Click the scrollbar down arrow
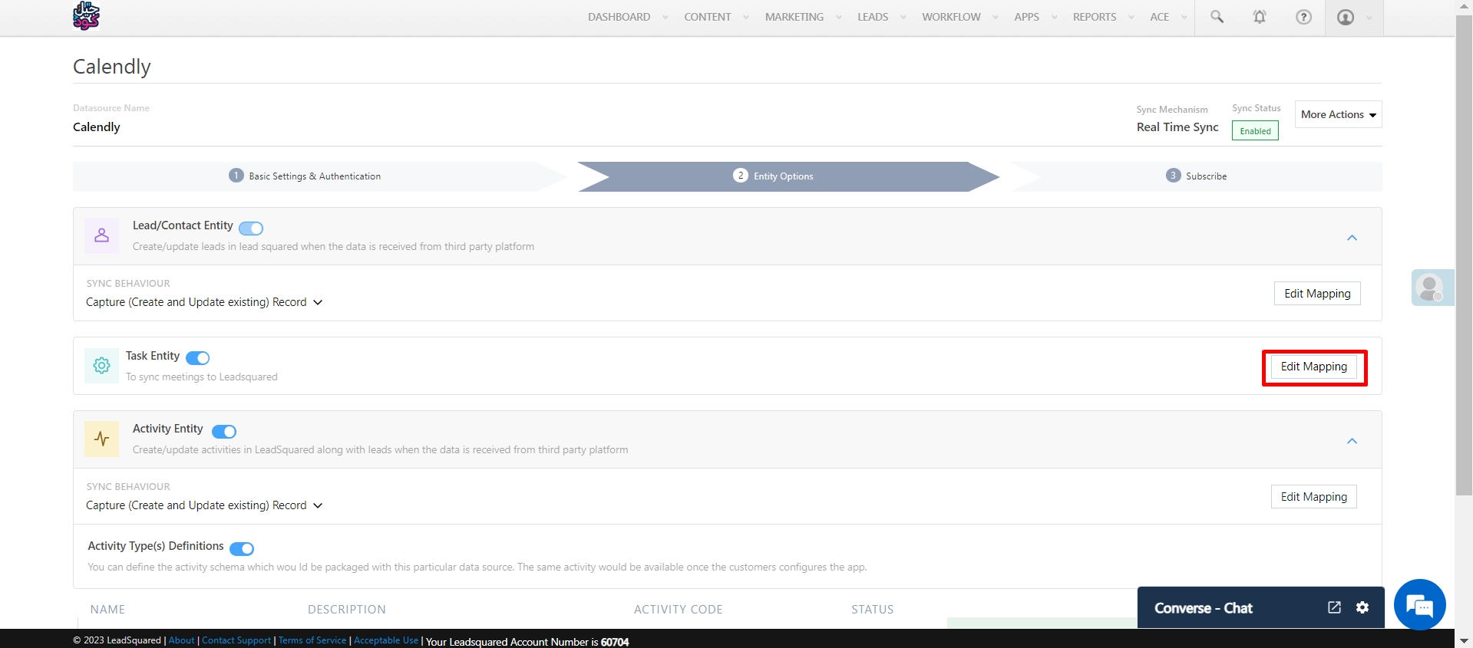Viewport: 1473px width, 648px height. pos(1464,640)
